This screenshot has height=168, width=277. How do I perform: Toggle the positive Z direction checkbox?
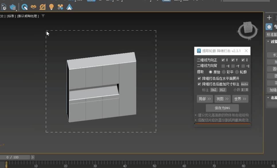pos(243,60)
